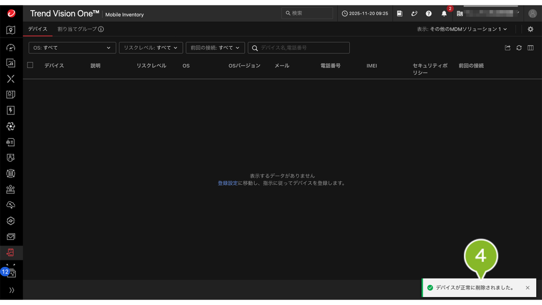Screen dimensions: 542x305
Task: Click the export icon above table
Action: (x=508, y=48)
